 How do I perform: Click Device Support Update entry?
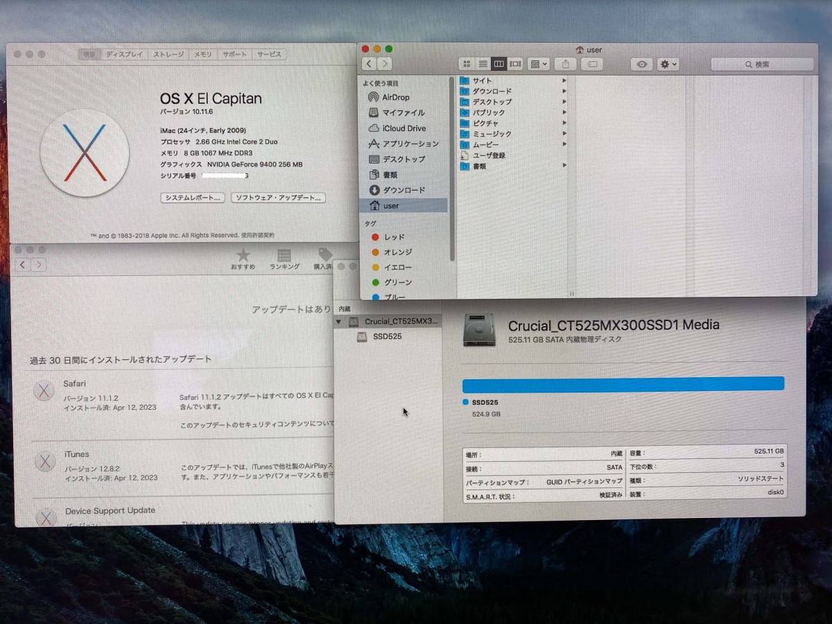(110, 510)
